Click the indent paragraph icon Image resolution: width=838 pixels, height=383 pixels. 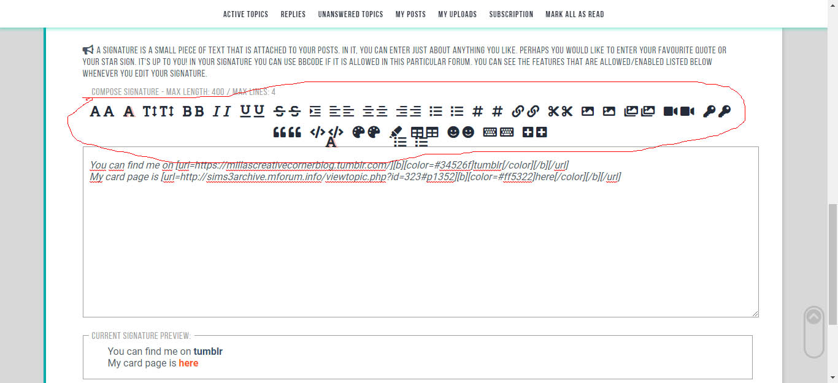315,112
